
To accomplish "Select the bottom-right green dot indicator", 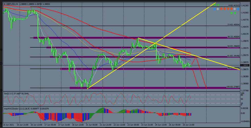I will (x=235, y=13).
